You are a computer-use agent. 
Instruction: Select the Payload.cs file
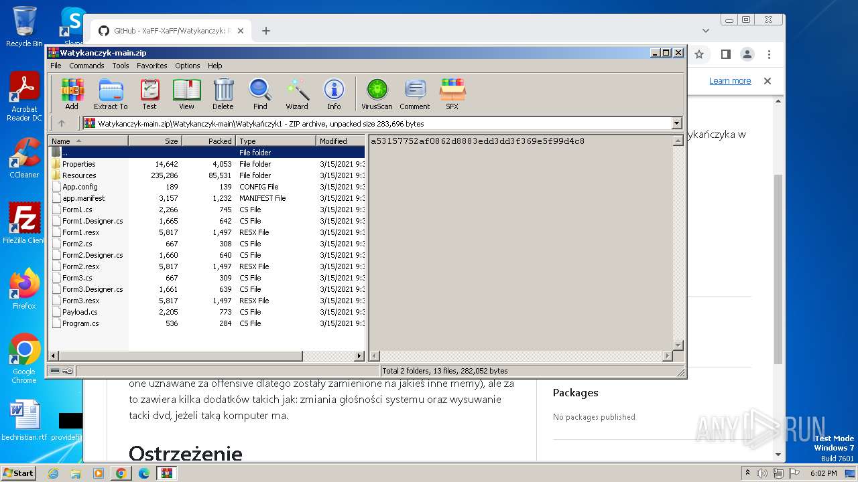point(206,312)
